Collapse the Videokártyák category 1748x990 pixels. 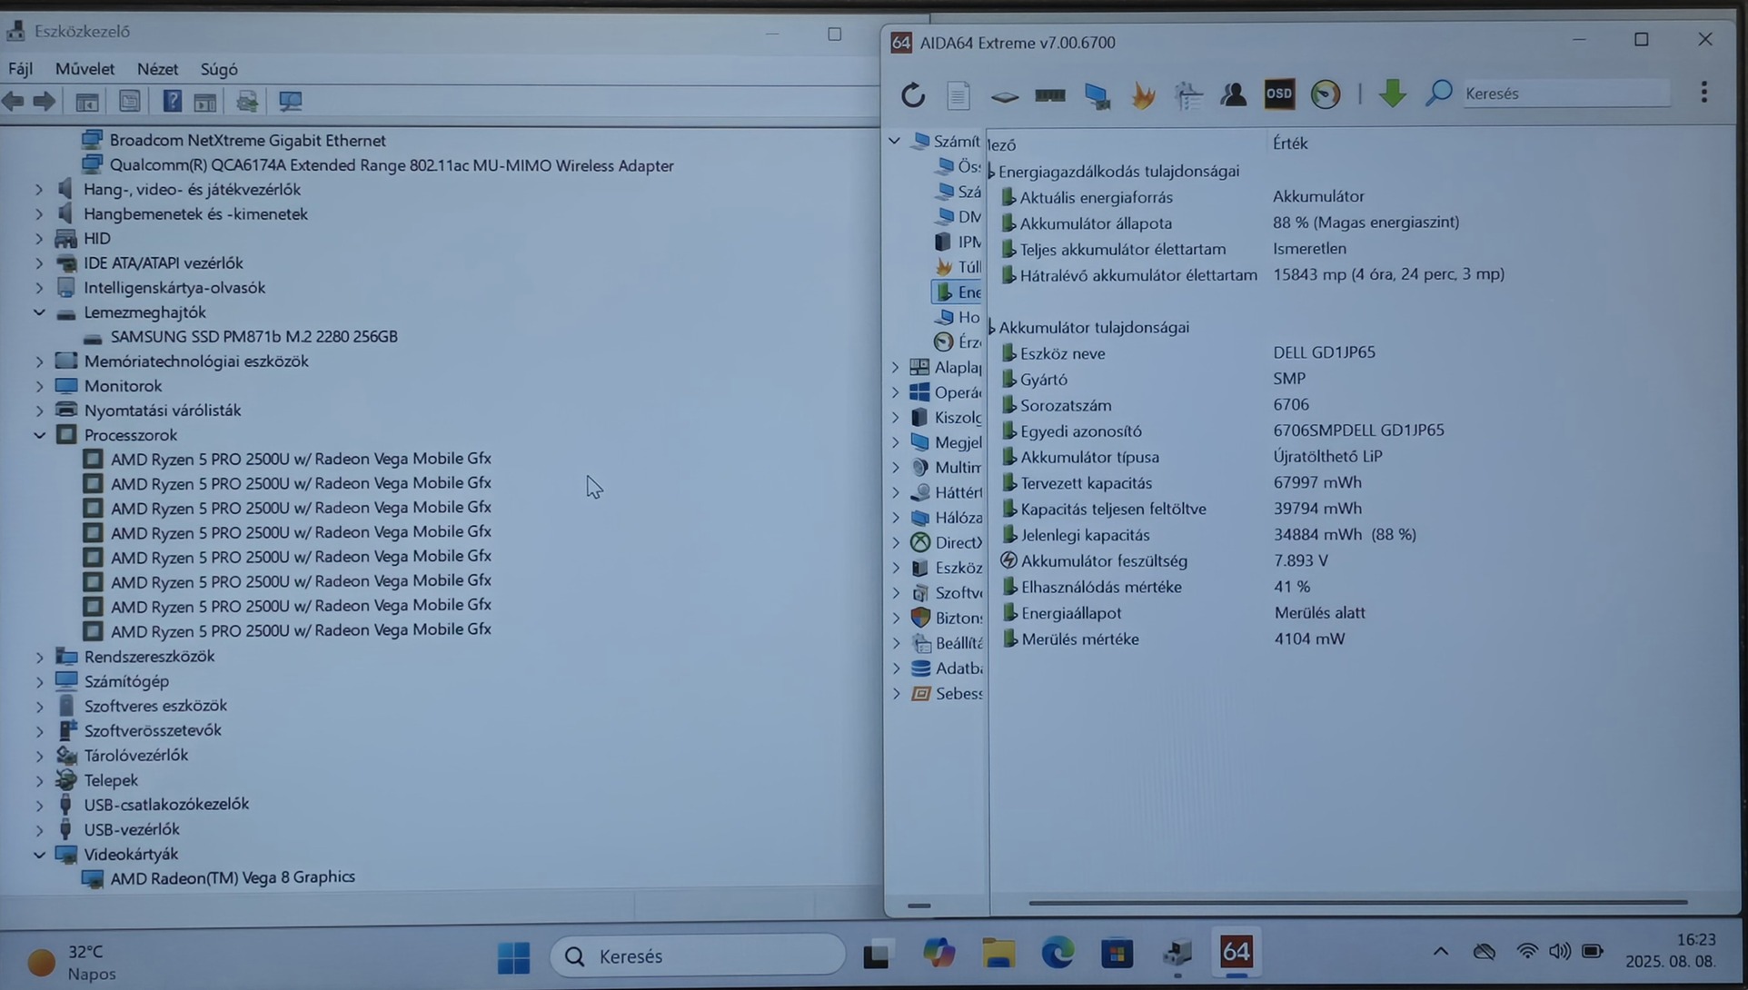39,855
